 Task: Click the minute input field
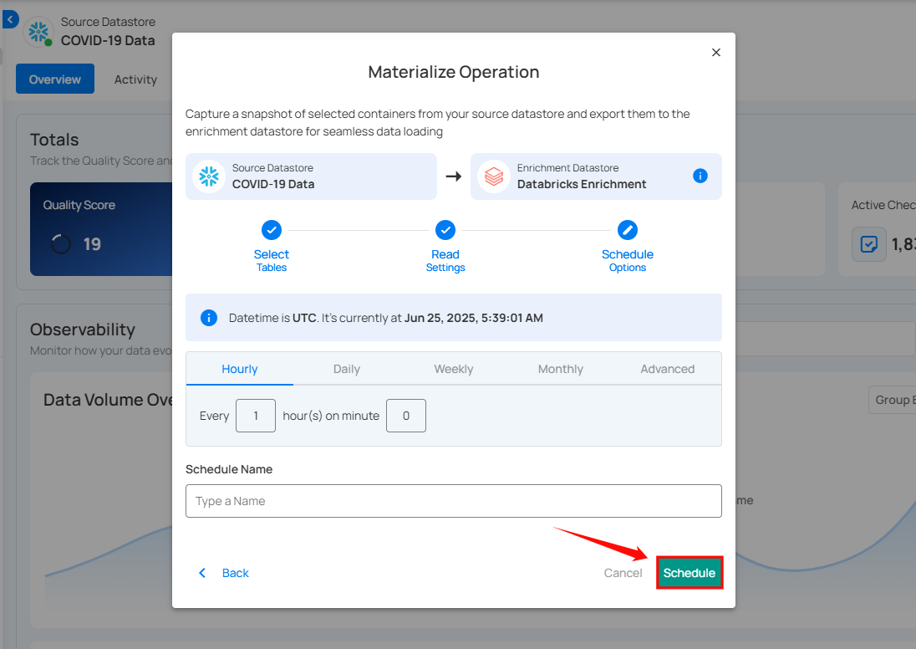tap(406, 416)
